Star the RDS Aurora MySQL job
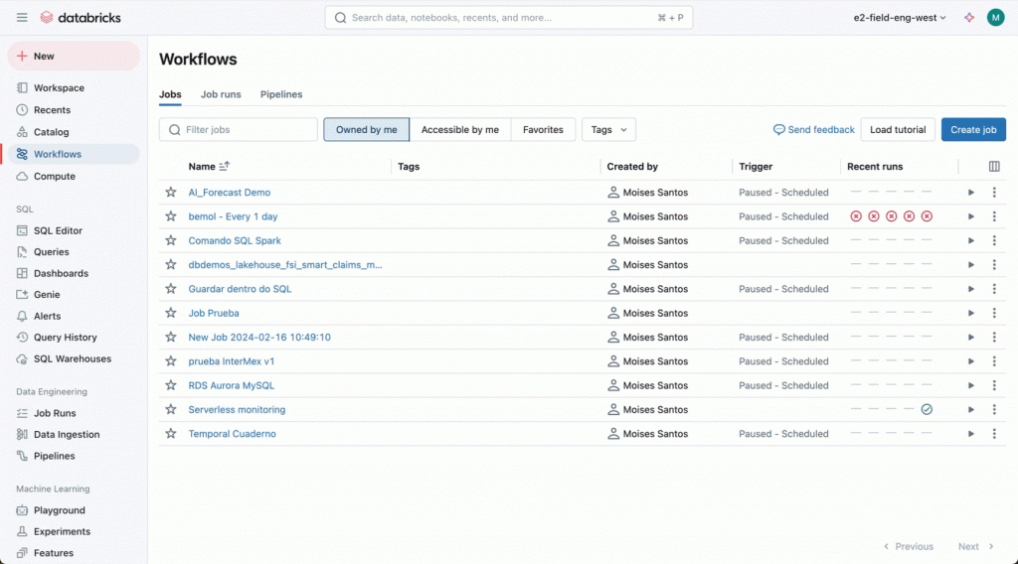 click(171, 385)
